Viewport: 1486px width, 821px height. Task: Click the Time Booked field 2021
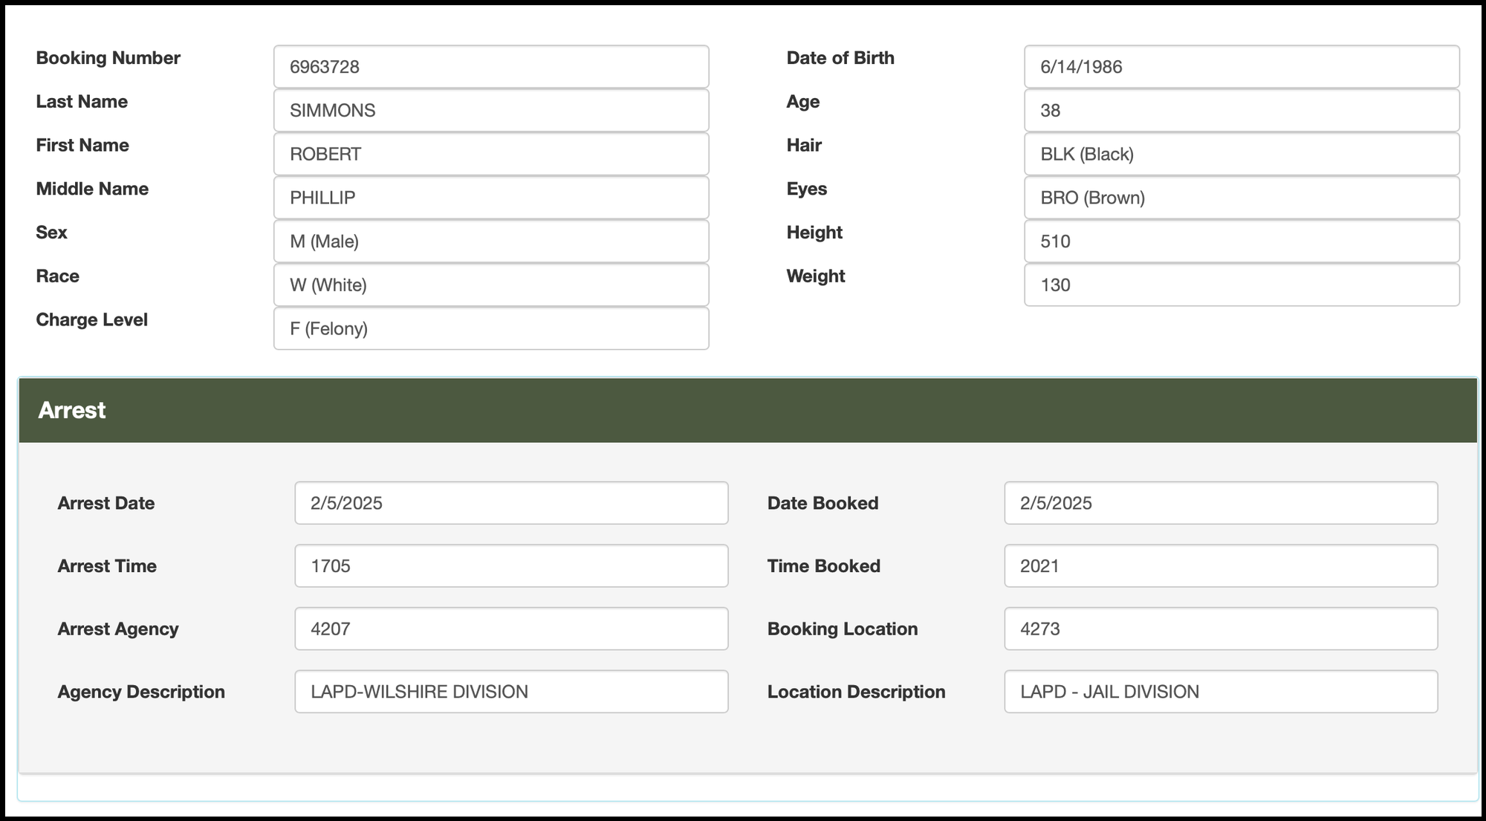point(1220,566)
